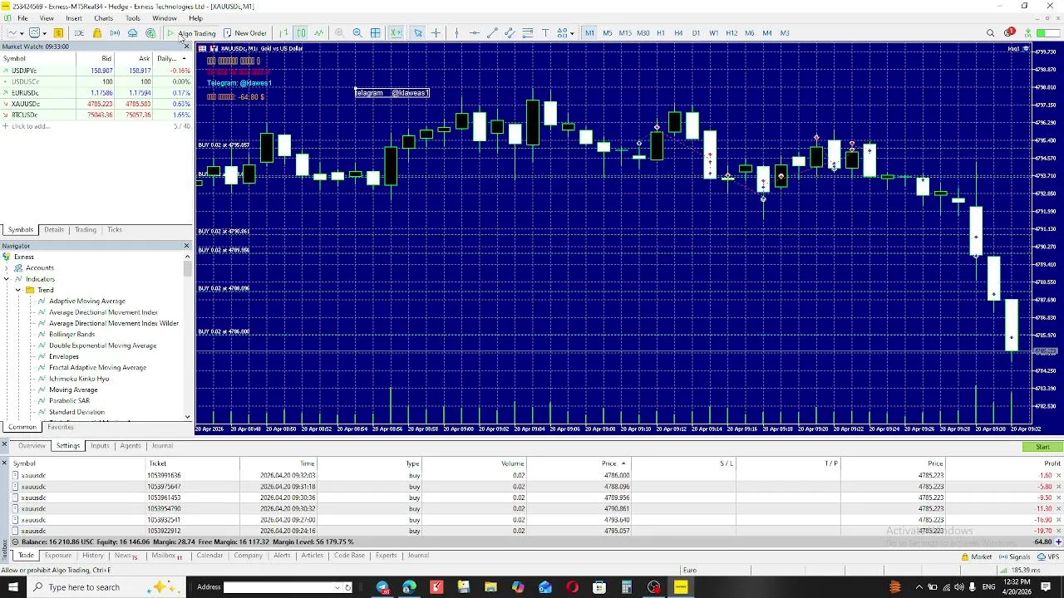Select the horizontal line drawing tool
Viewport: 1064px width, 598px height.
pyautogui.click(x=474, y=33)
